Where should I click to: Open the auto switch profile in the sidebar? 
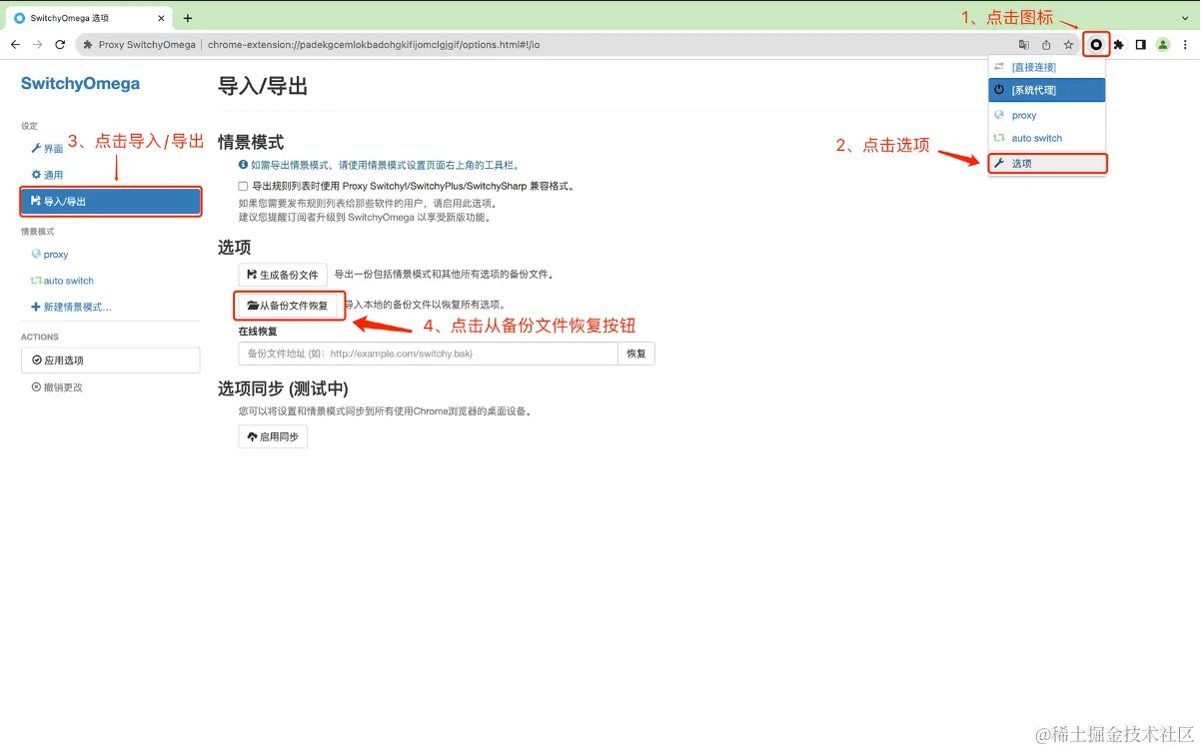63,281
